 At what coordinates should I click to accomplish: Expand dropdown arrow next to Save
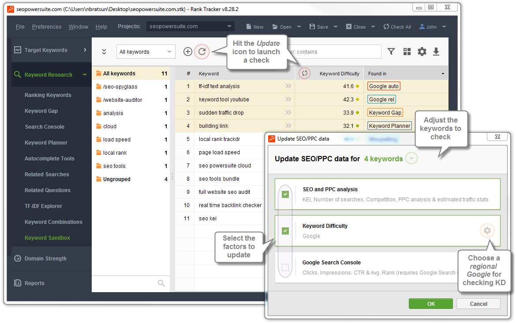click(335, 26)
